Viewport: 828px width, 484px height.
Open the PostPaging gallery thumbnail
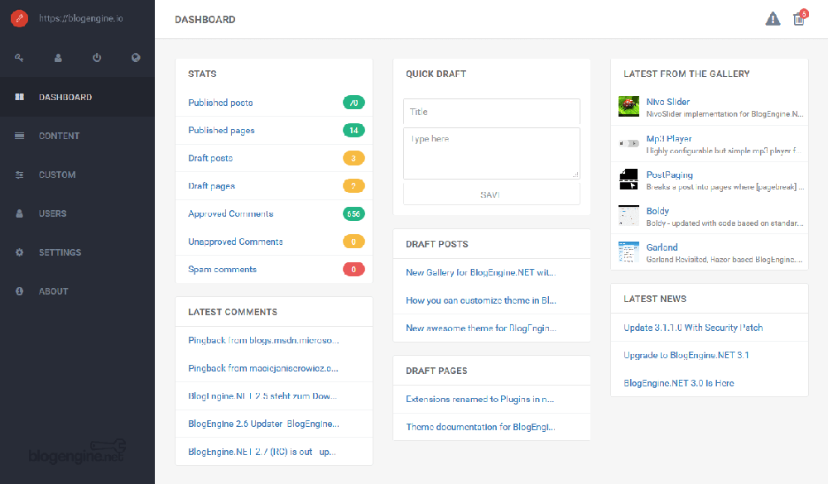(628, 179)
